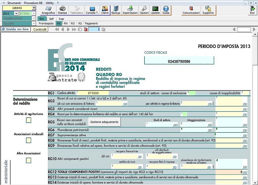Jump to last module with double-right arrow
The height and width of the screenshot is (185, 258).
[x=74, y=29]
